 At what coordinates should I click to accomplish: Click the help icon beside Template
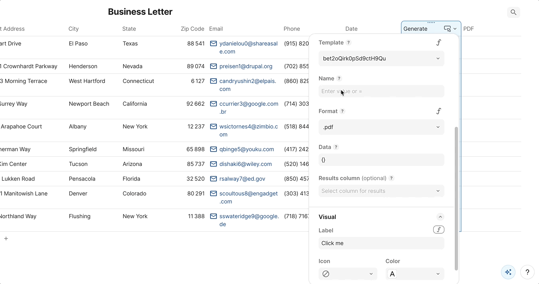(348, 43)
